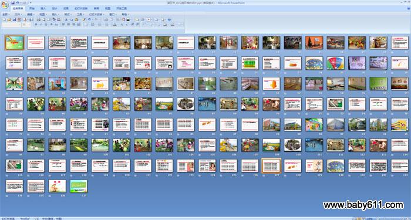
Task: Select slide 66 thumbnail
Action: [186, 104]
